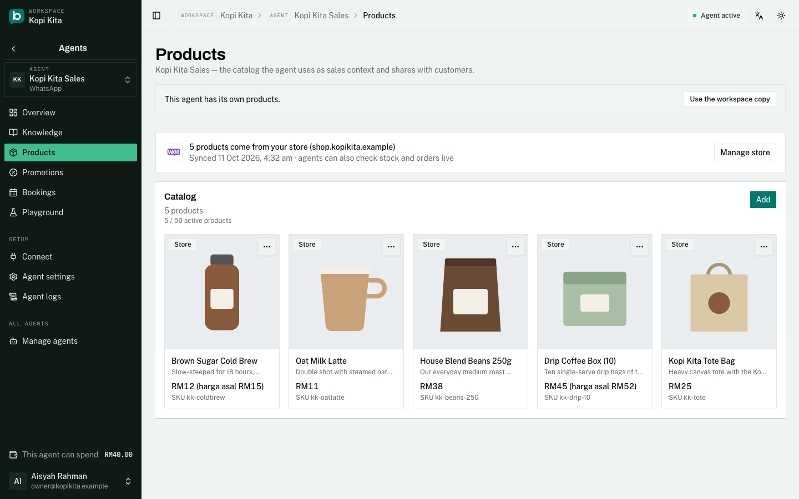Screen dimensions: 799x499
Task: Open options menu for Brown Sugar Cold Brew
Action: click(267, 247)
